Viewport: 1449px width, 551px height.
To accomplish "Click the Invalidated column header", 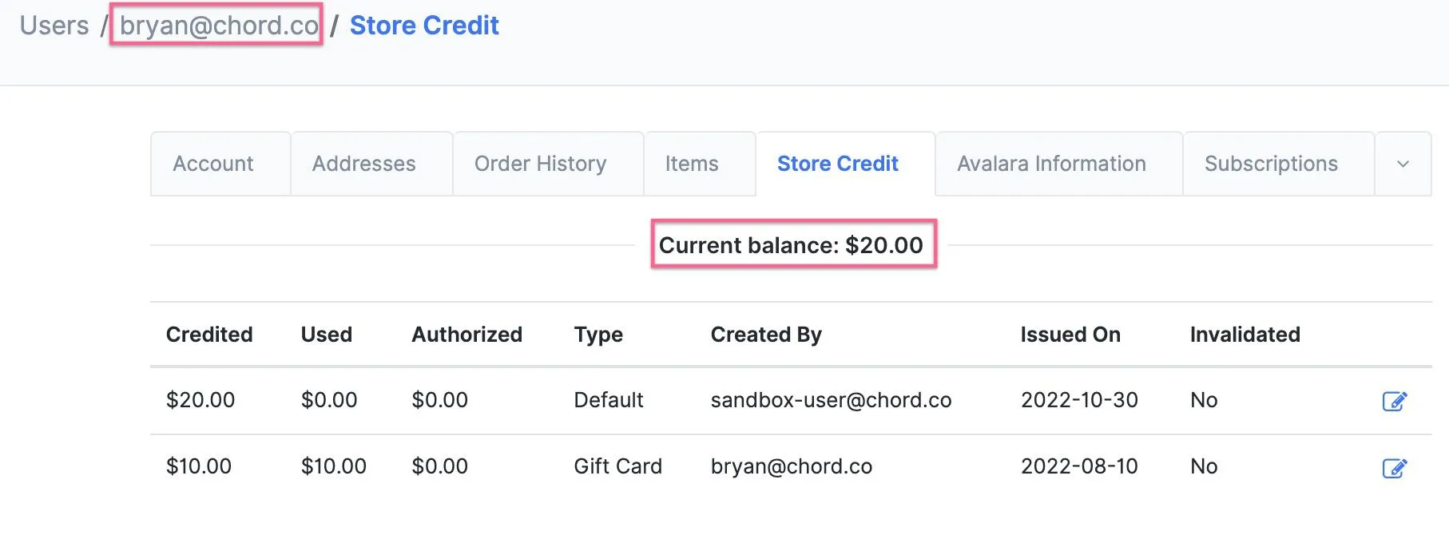I will click(x=1245, y=335).
